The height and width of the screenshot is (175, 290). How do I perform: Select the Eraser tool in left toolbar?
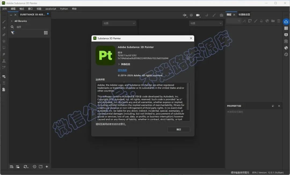click(x=4, y=28)
